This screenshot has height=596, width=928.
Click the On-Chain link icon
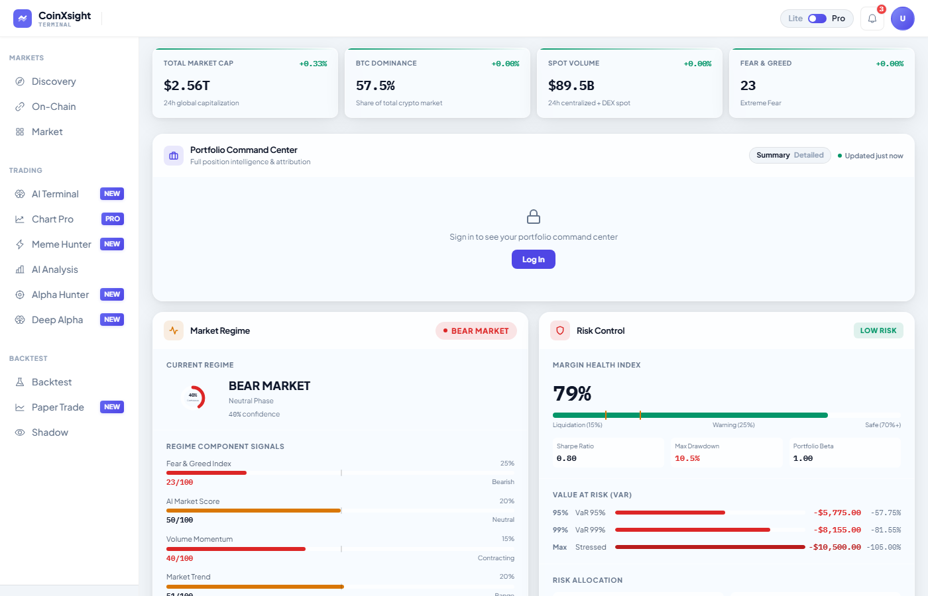point(20,107)
